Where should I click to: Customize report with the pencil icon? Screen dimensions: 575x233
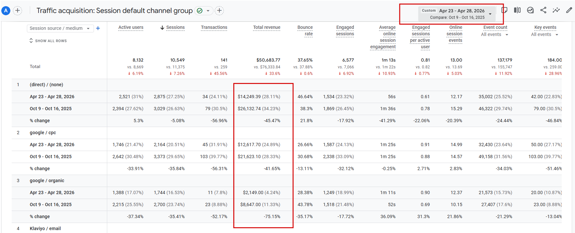point(569,10)
